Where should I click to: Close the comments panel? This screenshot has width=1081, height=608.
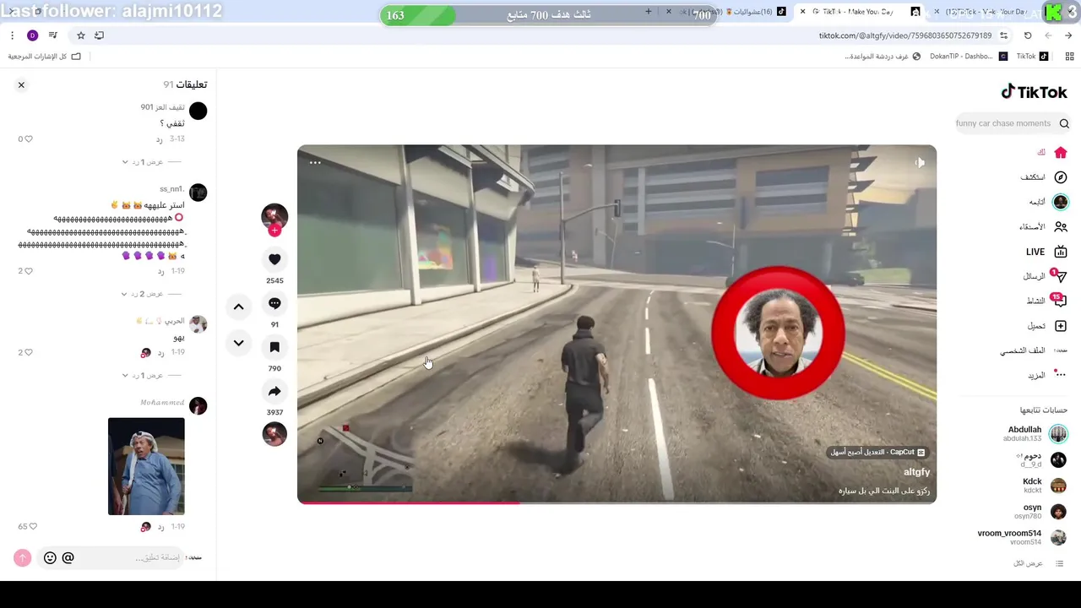tap(21, 84)
